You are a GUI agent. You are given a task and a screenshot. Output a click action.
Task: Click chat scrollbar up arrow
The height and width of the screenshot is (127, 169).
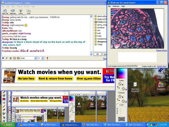(x=91, y=16)
